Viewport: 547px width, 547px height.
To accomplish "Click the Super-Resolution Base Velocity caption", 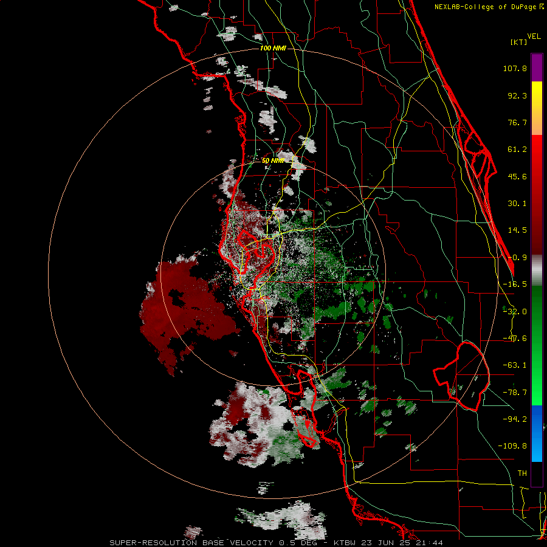I will 277,543.
